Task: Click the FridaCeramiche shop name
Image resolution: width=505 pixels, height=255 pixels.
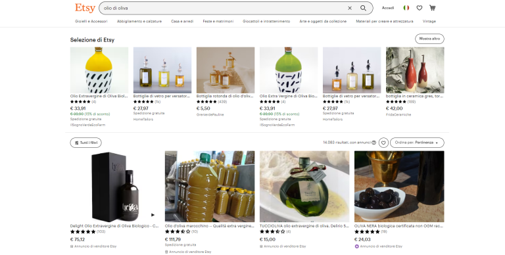Action: pyautogui.click(x=398, y=114)
